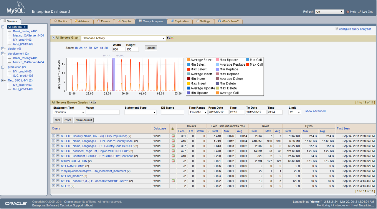Screen dimensions: 377x209
Task: Click the graph image icon beside Database Activity
Action: 172,38
